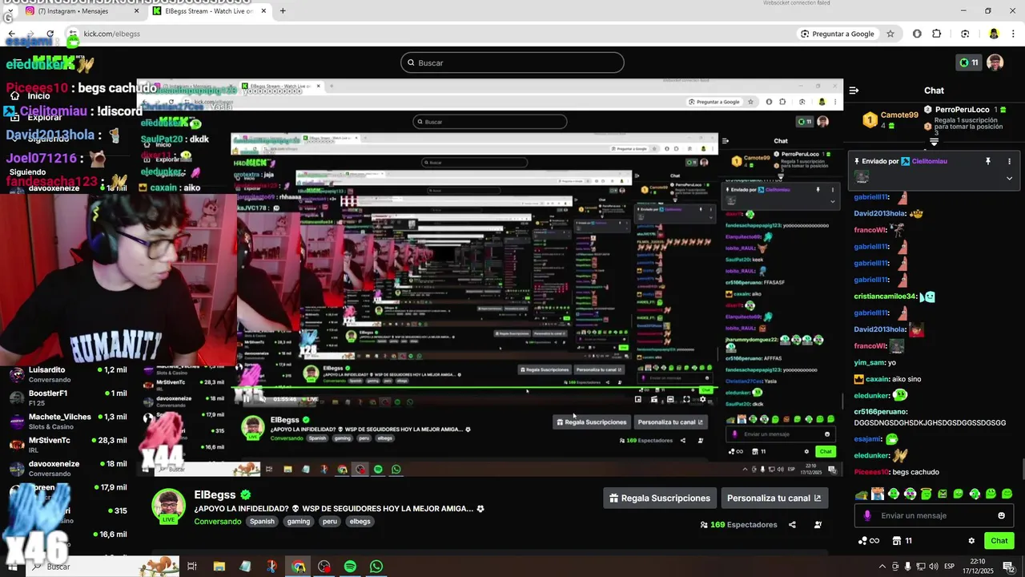Image resolution: width=1025 pixels, height=577 pixels.
Task: Open the icon beside the share icon
Action: 818,525
